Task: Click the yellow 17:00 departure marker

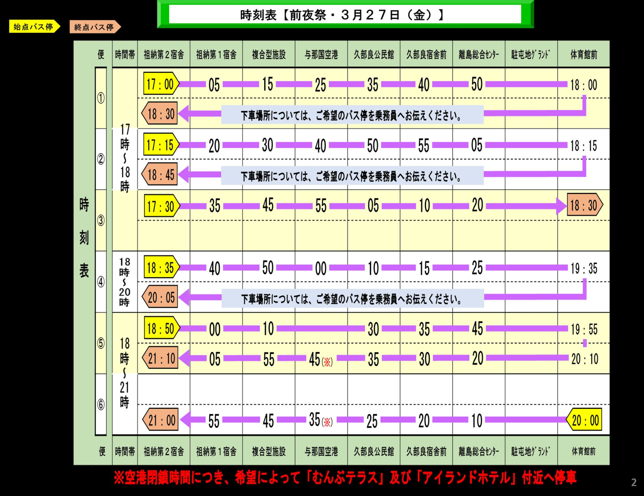Action: click(x=161, y=84)
